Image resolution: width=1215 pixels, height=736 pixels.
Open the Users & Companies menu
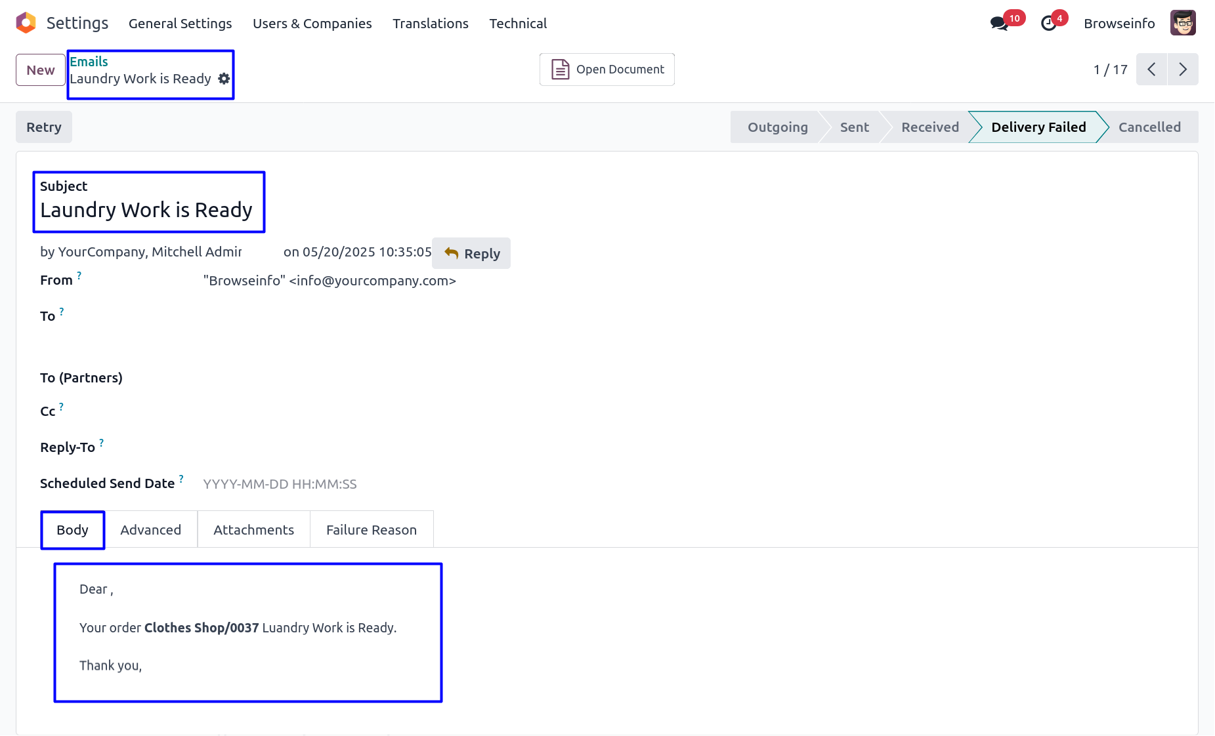coord(312,24)
